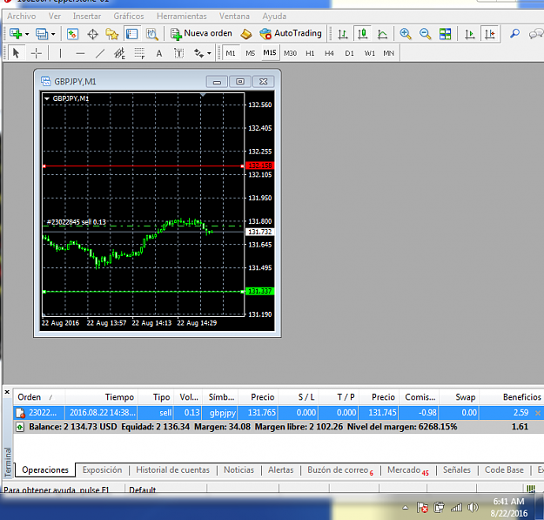
Task: Draw a horizontal line tool
Action: coord(80,53)
